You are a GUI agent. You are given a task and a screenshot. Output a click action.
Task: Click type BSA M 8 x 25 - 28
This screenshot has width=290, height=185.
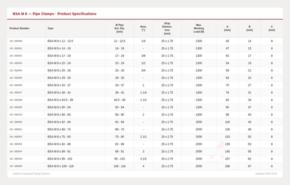tap(59, 70)
